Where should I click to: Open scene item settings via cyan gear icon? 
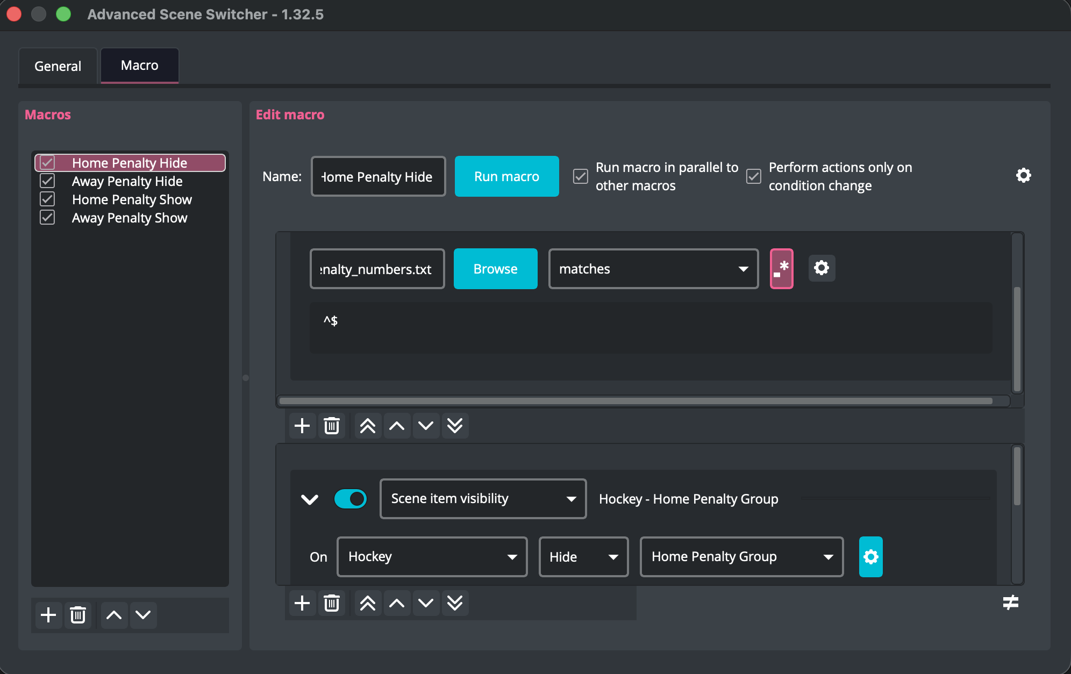(871, 557)
